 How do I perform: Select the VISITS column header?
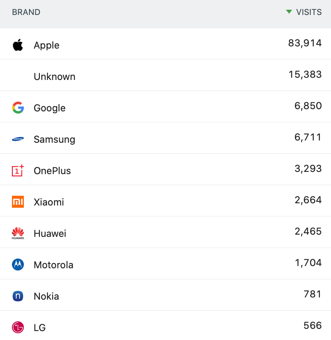pyautogui.click(x=309, y=12)
